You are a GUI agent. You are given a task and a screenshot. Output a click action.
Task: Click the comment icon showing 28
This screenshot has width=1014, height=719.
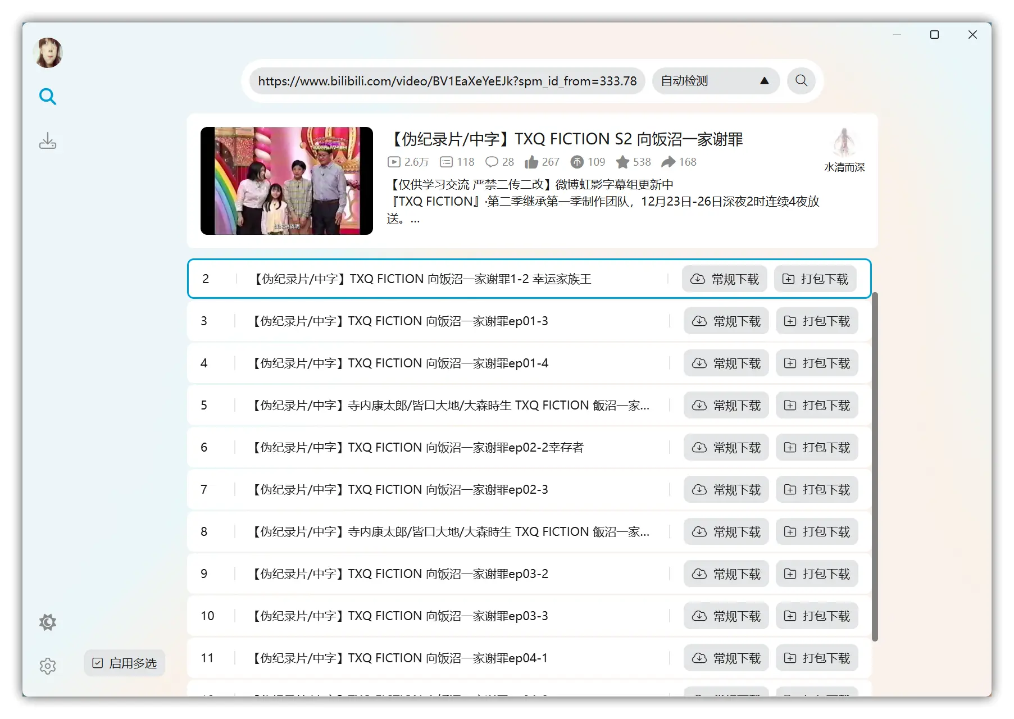pos(492,162)
